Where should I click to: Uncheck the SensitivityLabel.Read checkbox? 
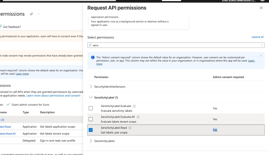pos(91,130)
